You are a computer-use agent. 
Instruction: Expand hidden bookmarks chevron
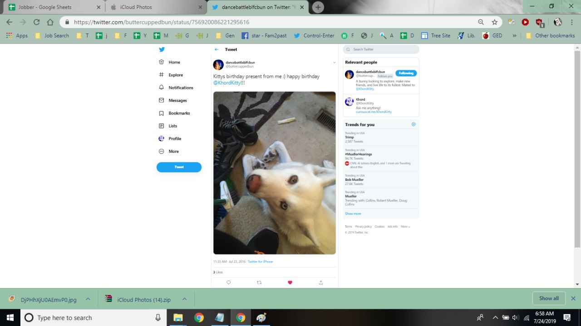514,35
